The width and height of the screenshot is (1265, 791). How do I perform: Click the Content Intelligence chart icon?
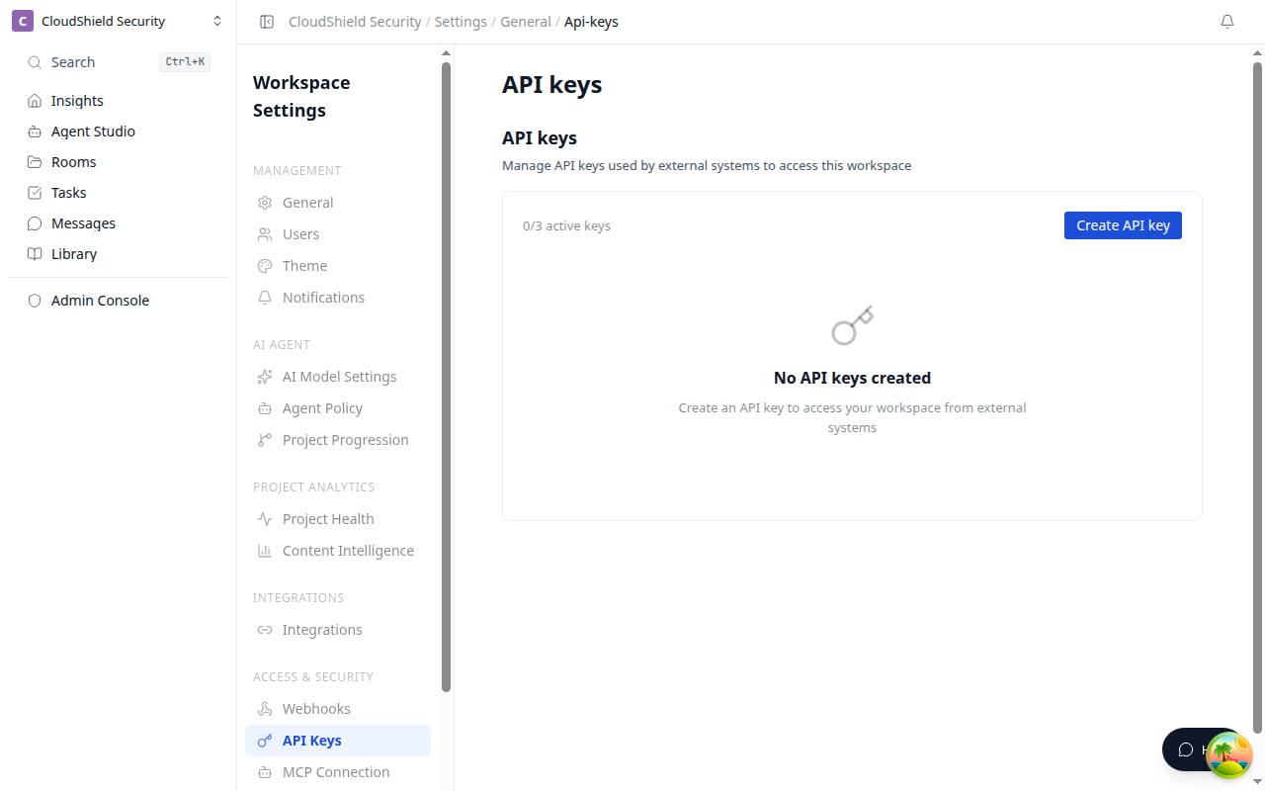pyautogui.click(x=265, y=551)
